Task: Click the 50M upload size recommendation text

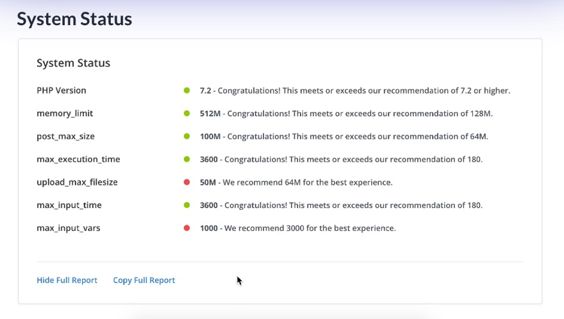Action: [x=296, y=182]
